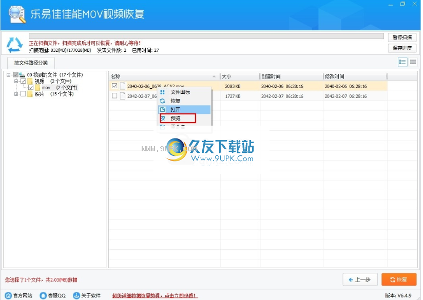Click the 暂停扫描 button
Screen dimensions: 423x300
coord(402,37)
